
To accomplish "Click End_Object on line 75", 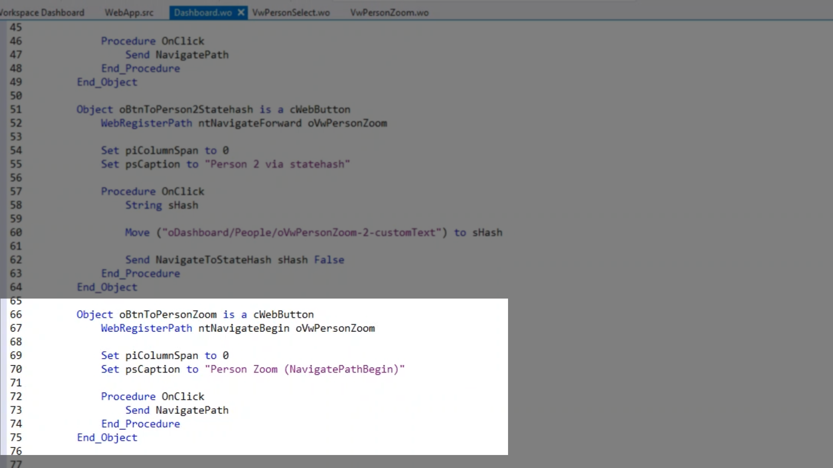I will click(107, 438).
